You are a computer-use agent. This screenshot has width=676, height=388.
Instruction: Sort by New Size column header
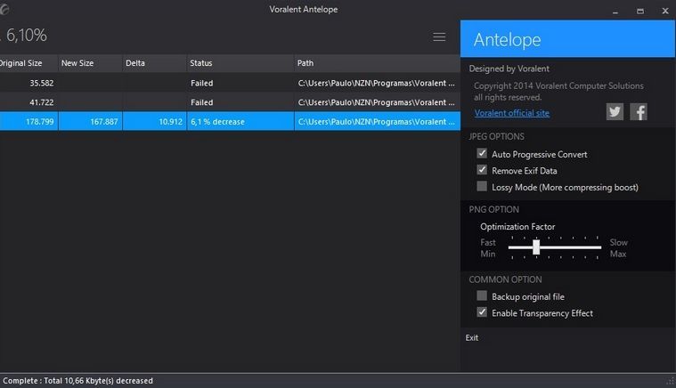point(90,63)
